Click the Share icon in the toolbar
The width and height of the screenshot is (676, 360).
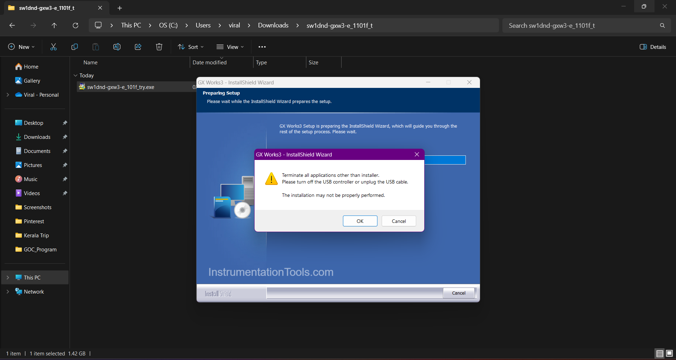pyautogui.click(x=138, y=47)
